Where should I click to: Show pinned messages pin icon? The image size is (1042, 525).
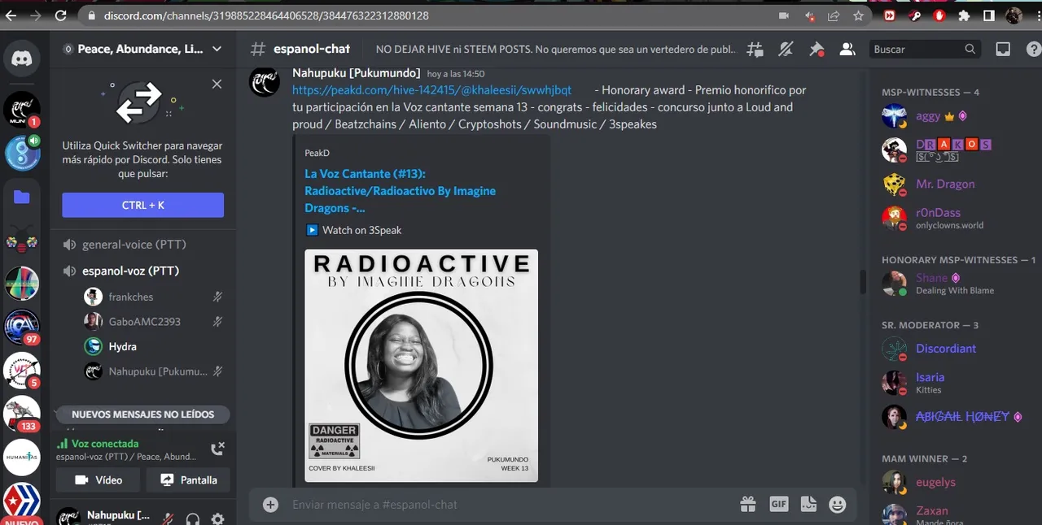[x=816, y=50]
